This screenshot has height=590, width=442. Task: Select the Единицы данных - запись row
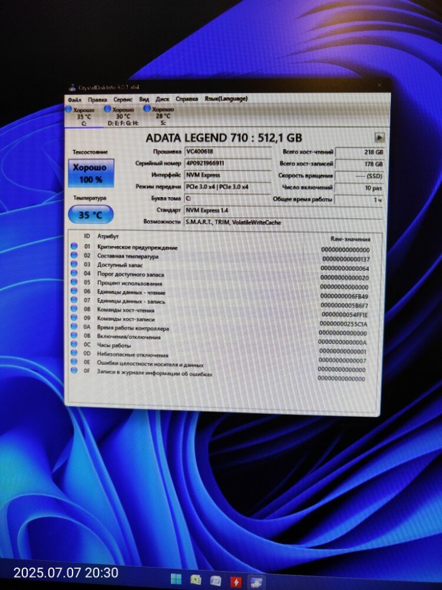coord(226,303)
